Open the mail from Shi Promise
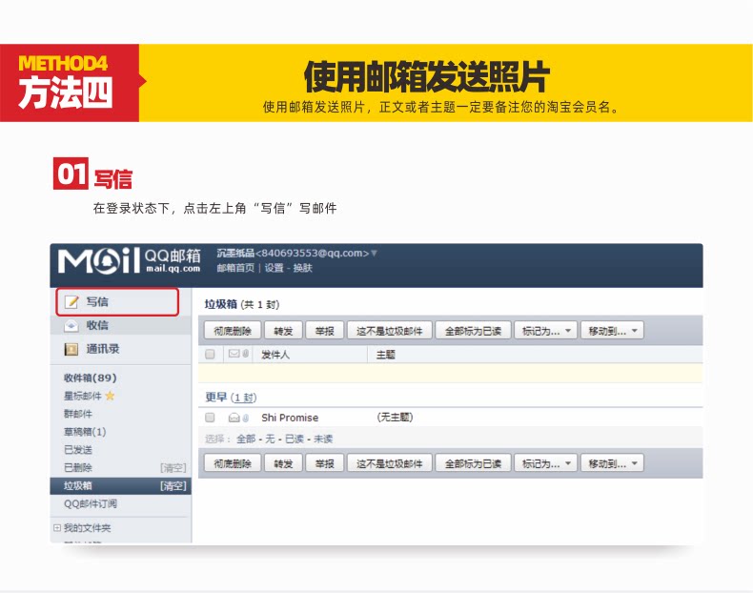Screen dimensions: 753x593 pos(290,418)
